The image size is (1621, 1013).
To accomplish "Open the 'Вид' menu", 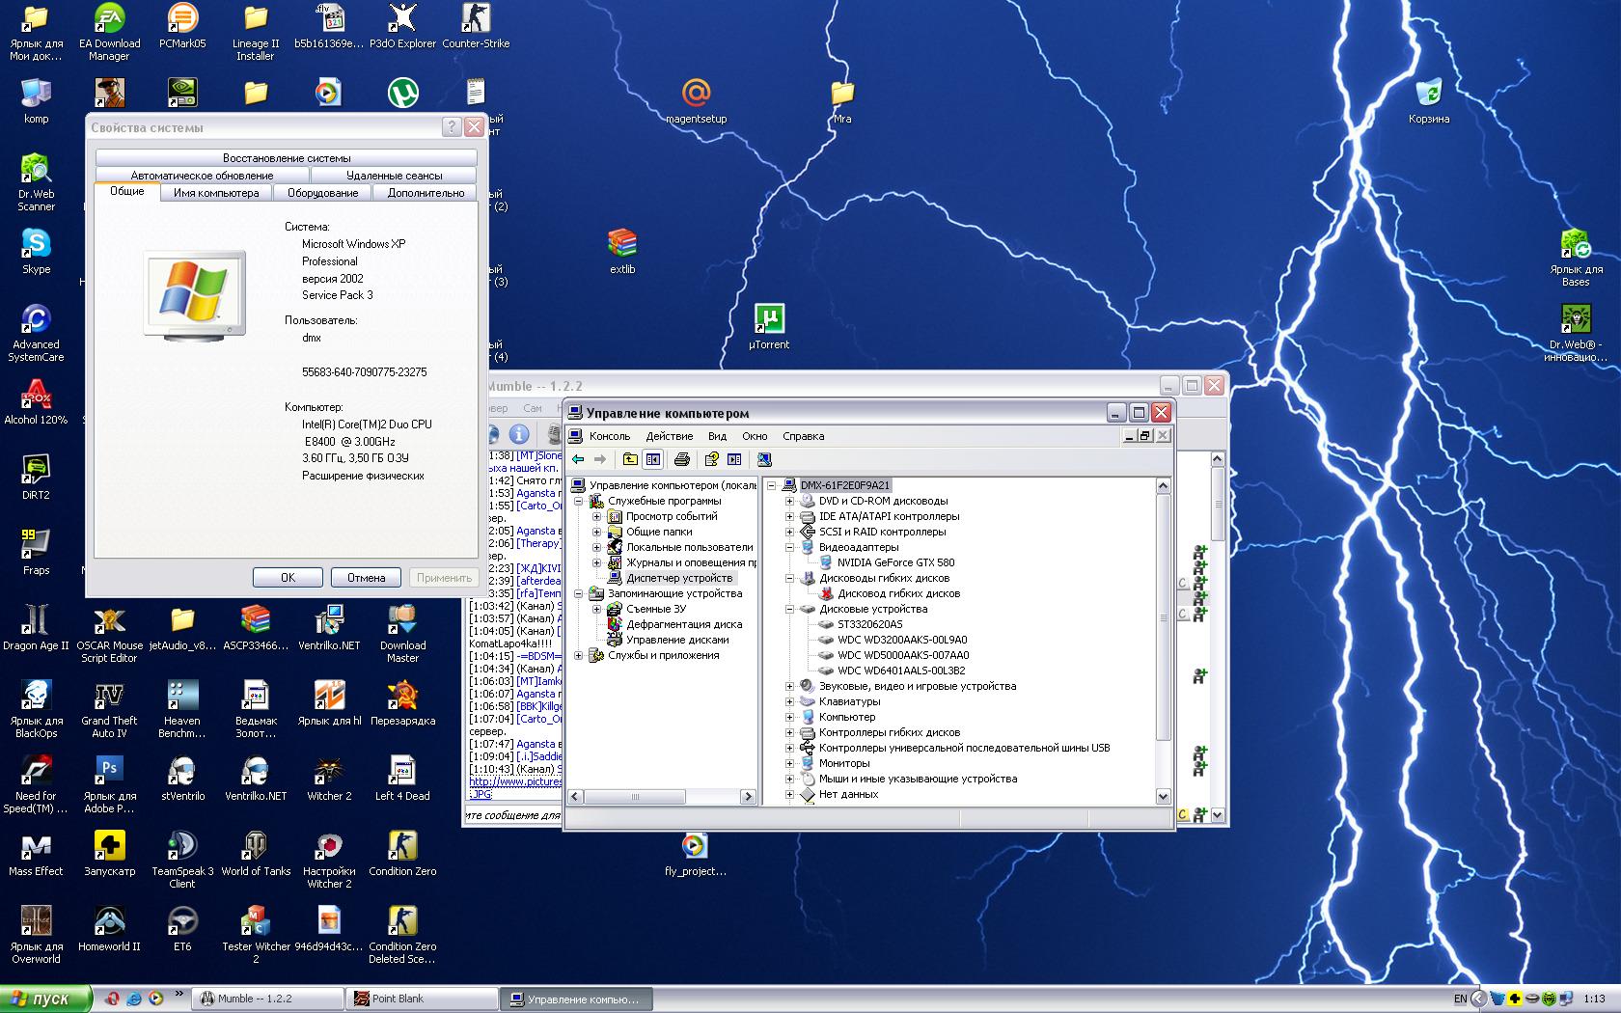I will point(717,436).
